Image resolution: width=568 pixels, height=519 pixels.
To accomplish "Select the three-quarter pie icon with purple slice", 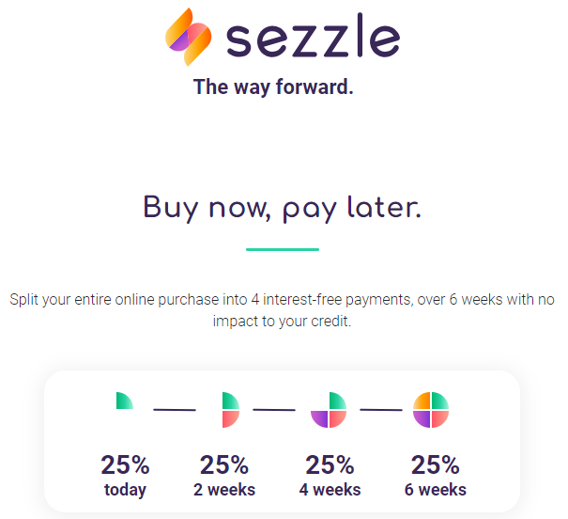I will pyautogui.click(x=329, y=410).
